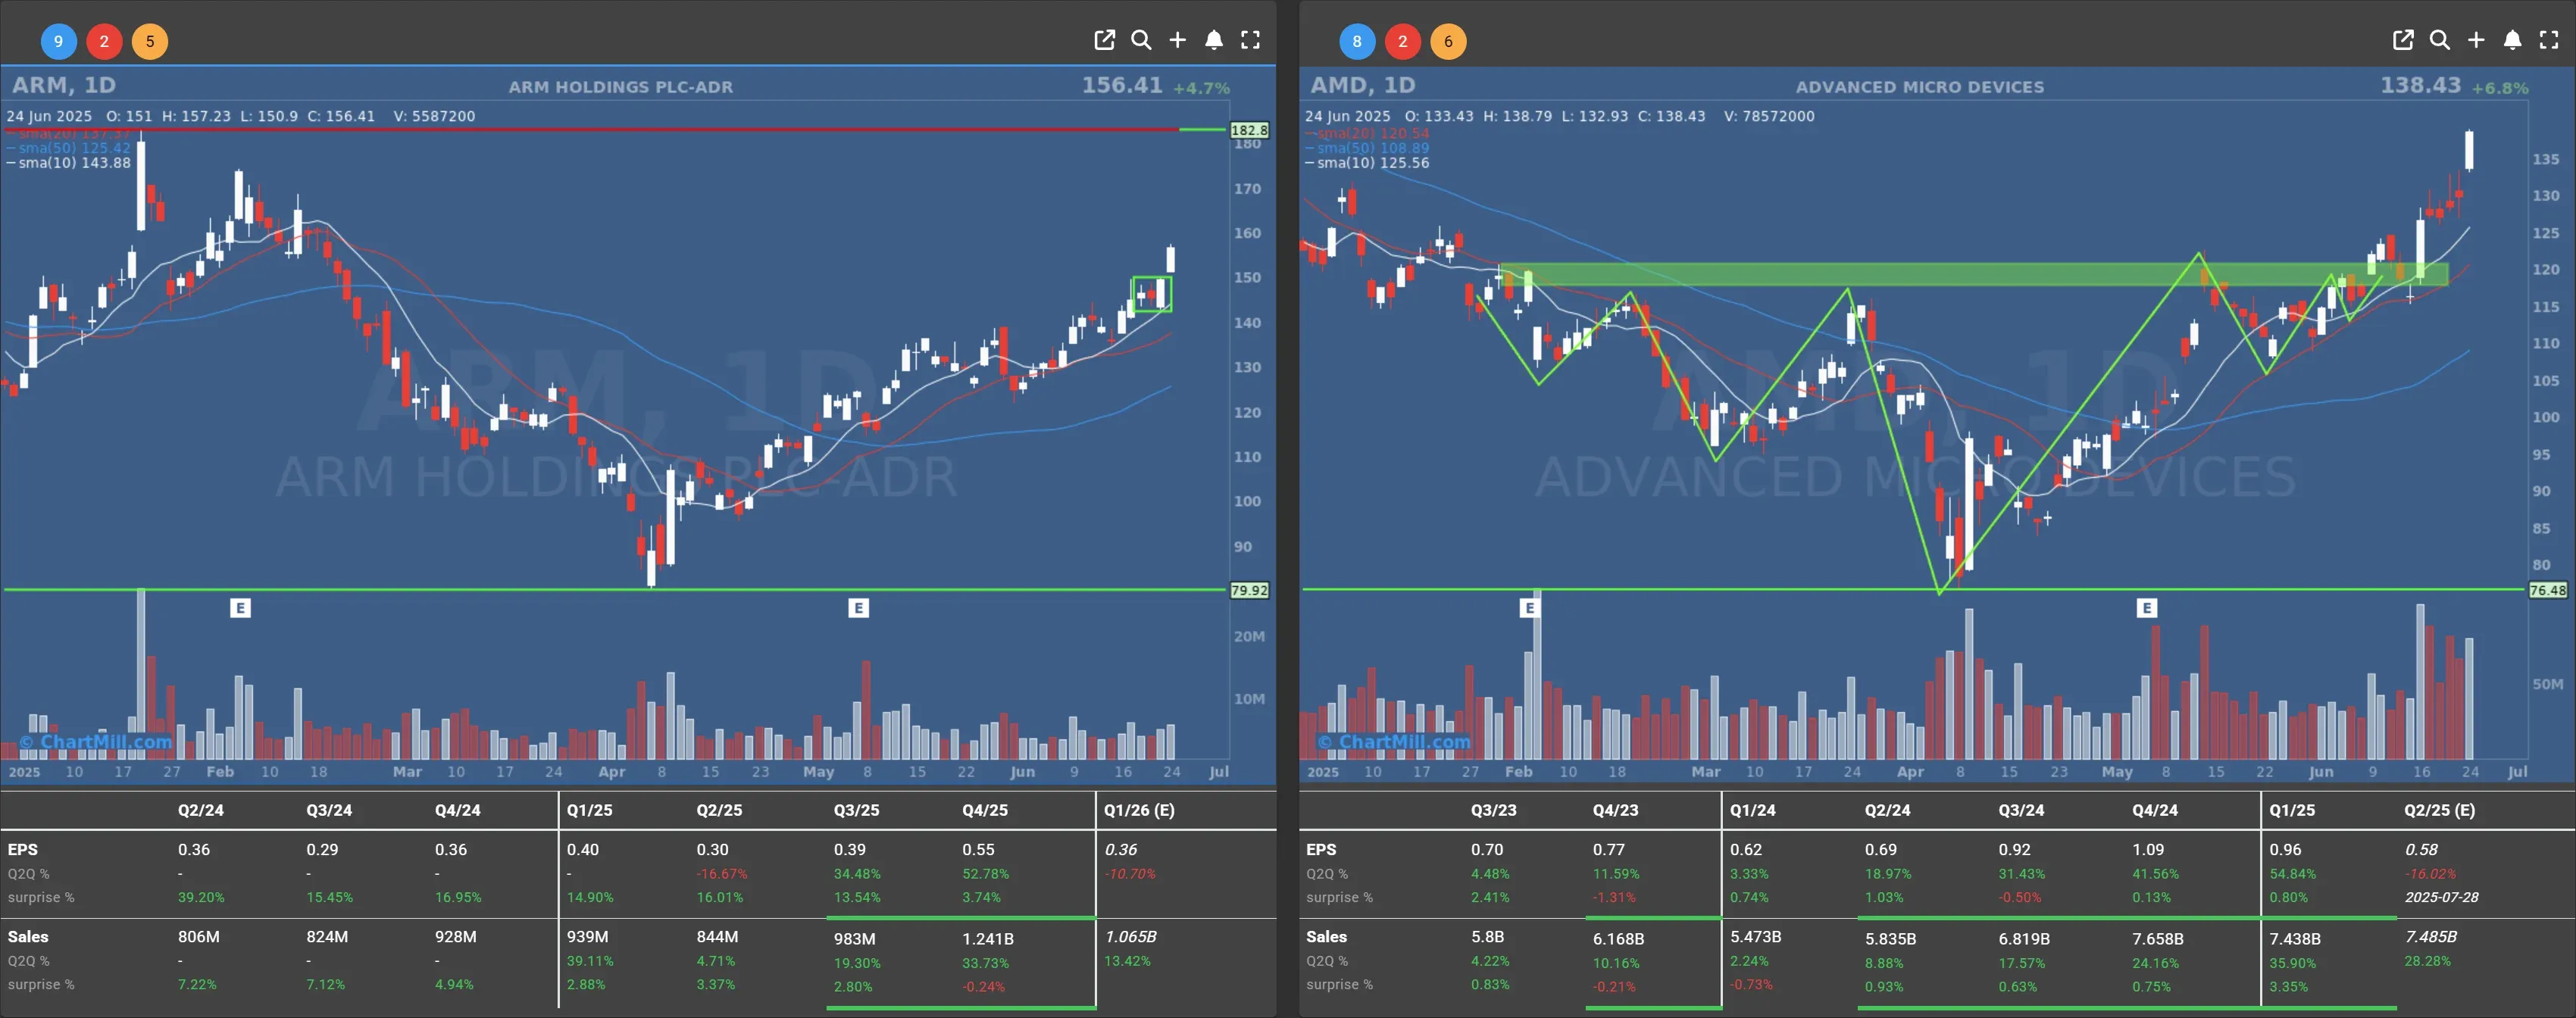Click the red 2 rating badge for AMD
Image resolution: width=2576 pixels, height=1018 pixels.
[1403, 41]
